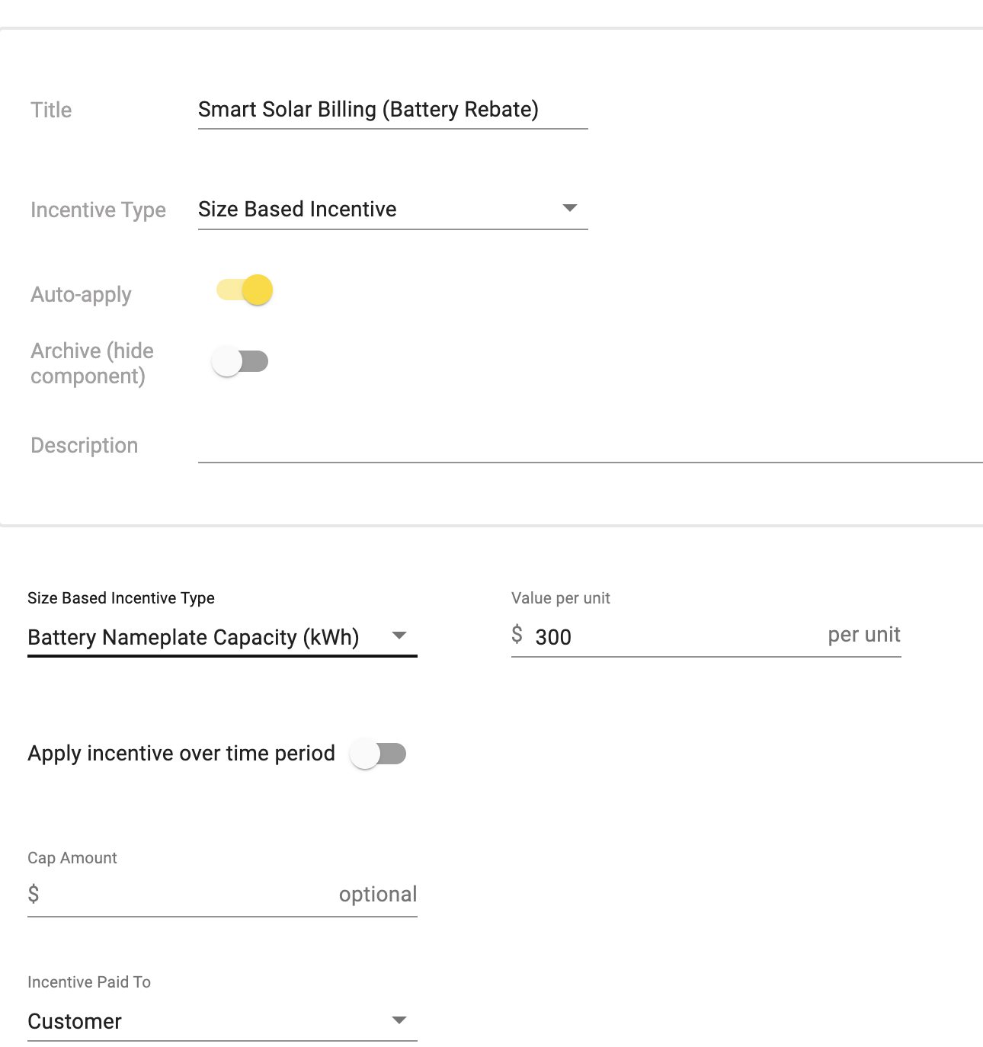
Task: Click the Title label
Action: [x=51, y=110]
